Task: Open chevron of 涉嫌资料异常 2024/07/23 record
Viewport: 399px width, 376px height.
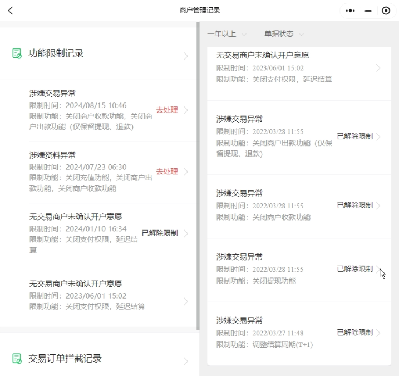Action: click(x=186, y=172)
